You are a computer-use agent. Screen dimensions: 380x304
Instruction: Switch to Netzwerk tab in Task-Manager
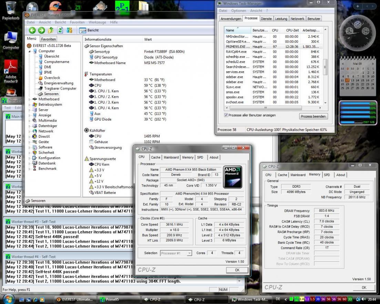(297, 19)
